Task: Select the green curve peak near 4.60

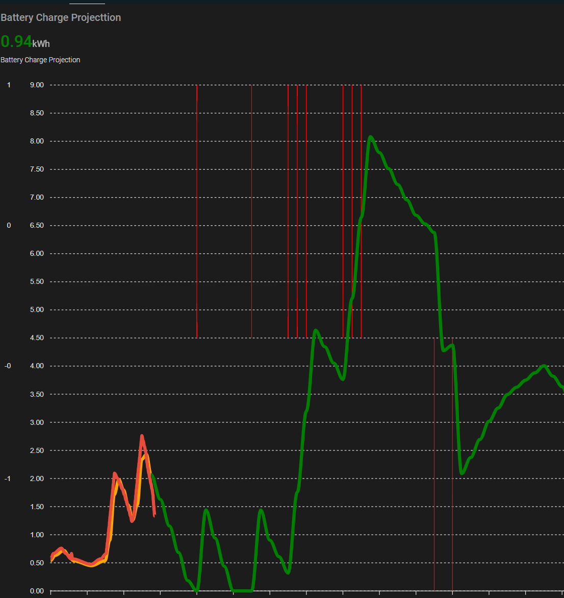Action: click(316, 330)
